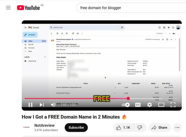Go back arrow in Gmail toolbar

[52, 34]
